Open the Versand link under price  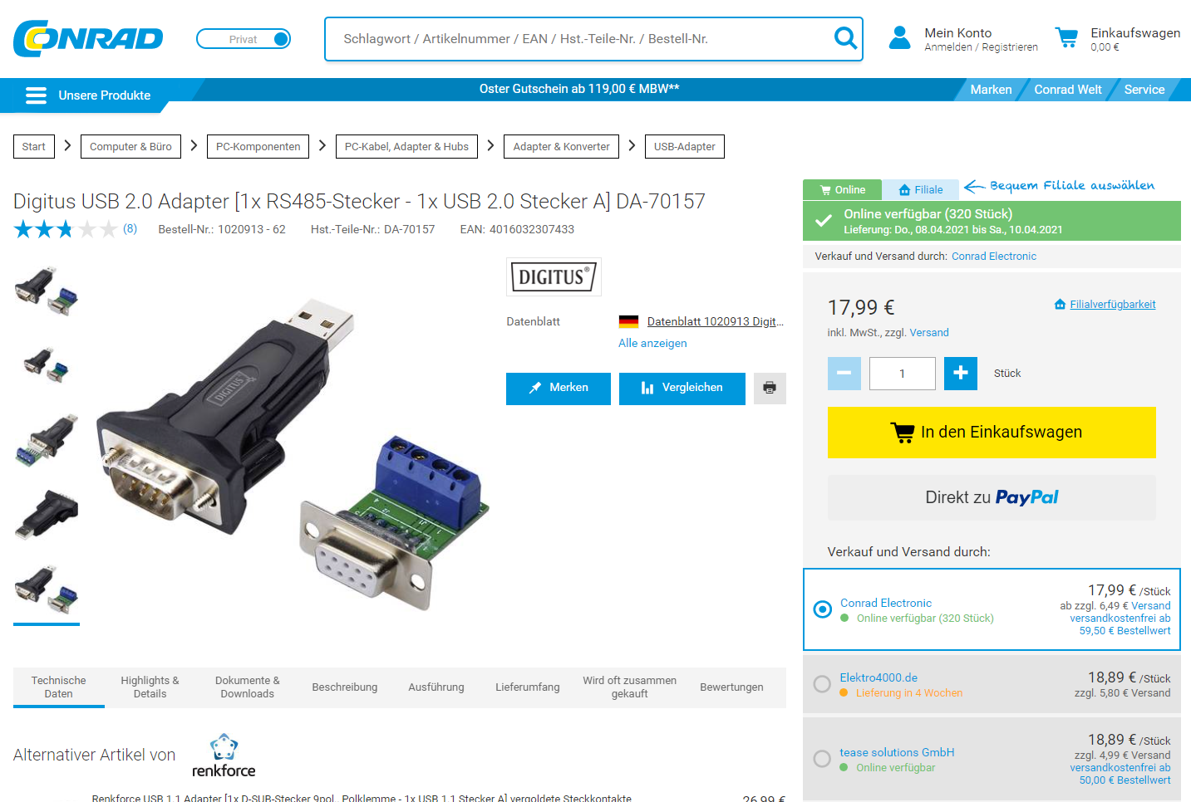(x=929, y=333)
